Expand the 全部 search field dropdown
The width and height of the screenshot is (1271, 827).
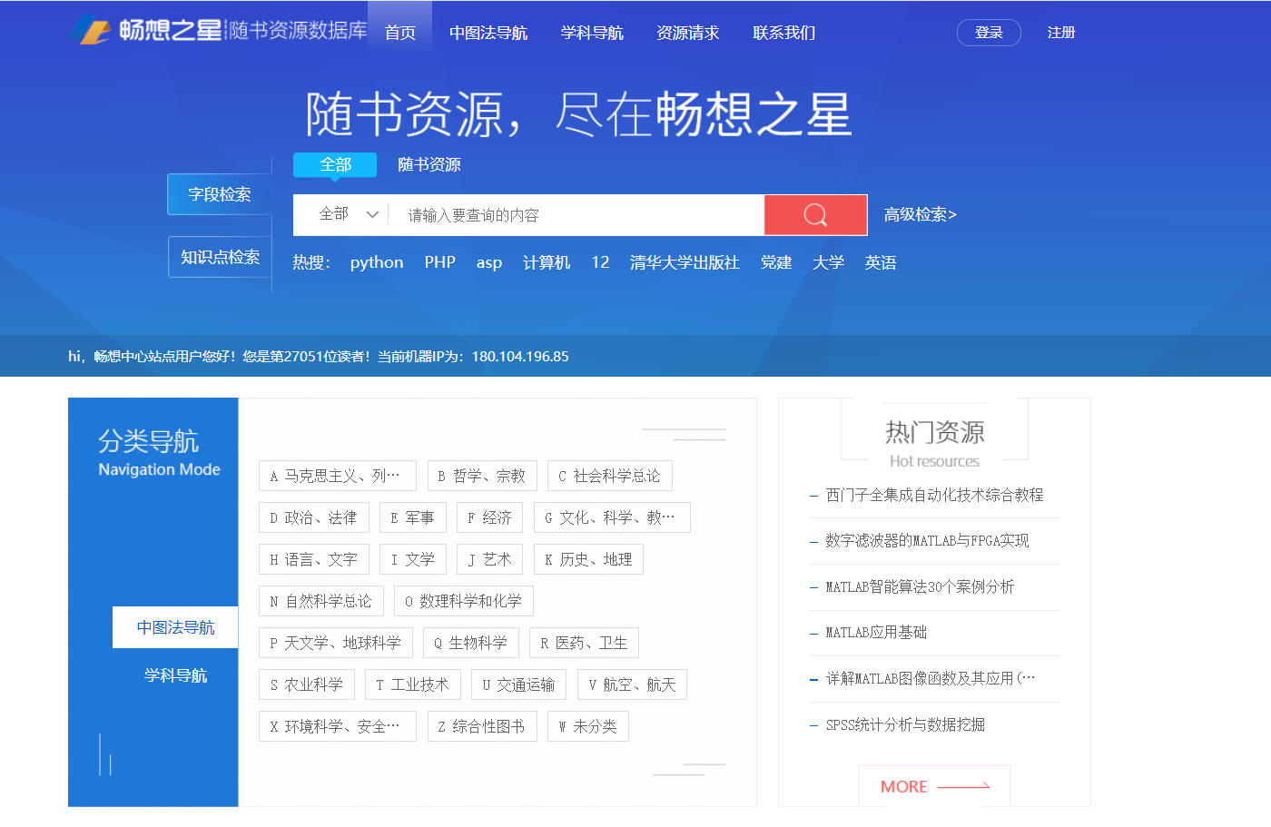tap(348, 215)
